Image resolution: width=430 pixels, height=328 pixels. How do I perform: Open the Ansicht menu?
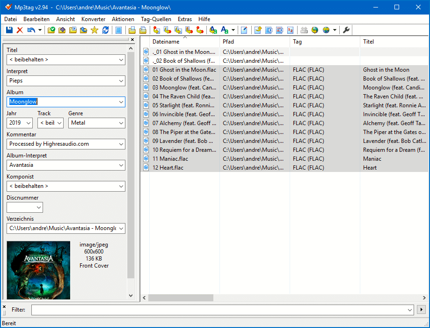[x=66, y=19]
